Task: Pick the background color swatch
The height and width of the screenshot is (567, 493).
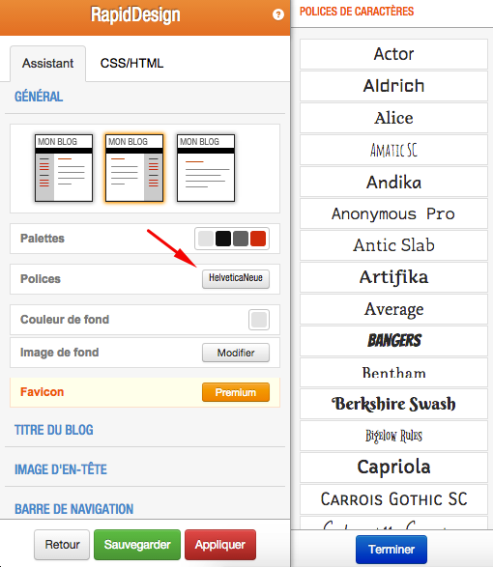Action: 259,320
